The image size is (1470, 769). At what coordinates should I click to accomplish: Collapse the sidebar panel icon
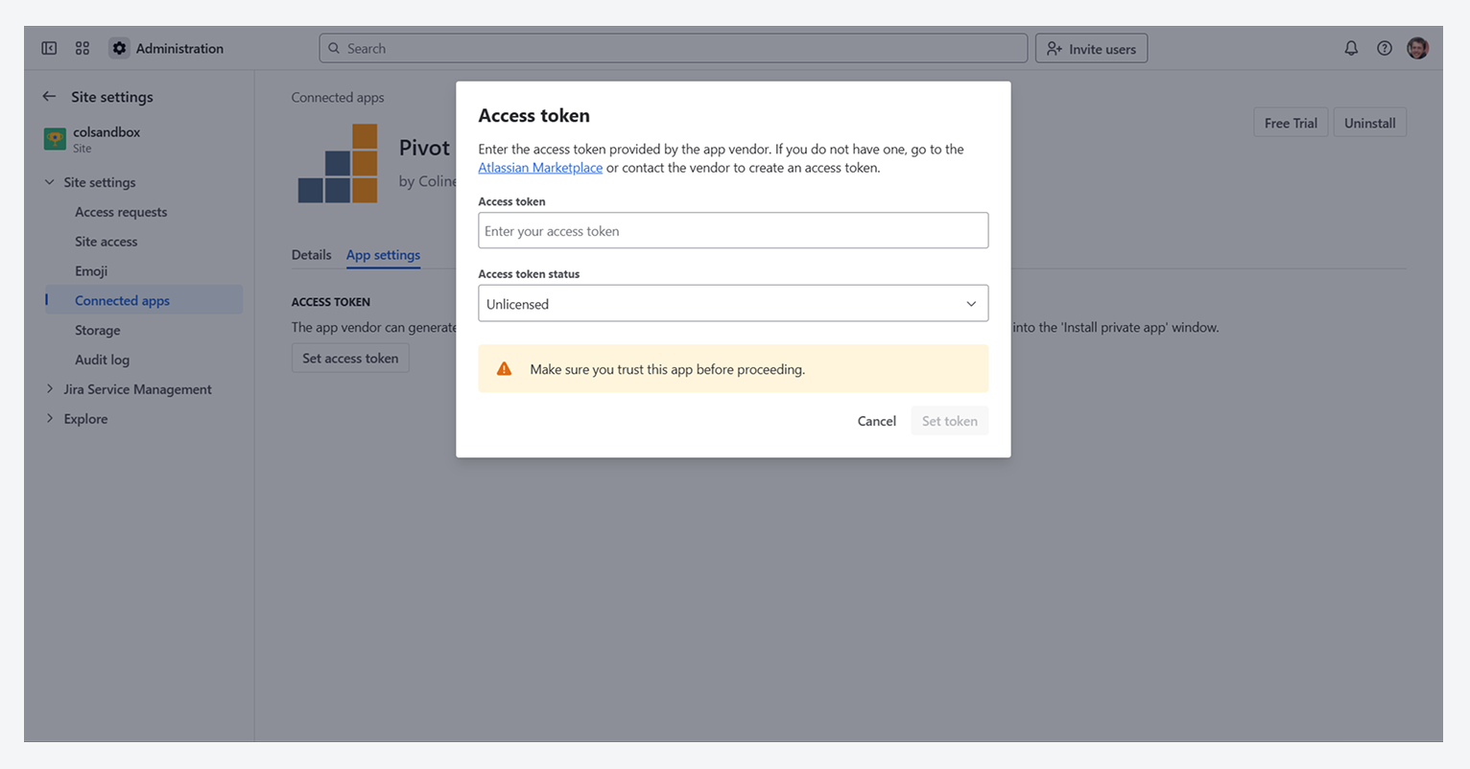click(49, 48)
